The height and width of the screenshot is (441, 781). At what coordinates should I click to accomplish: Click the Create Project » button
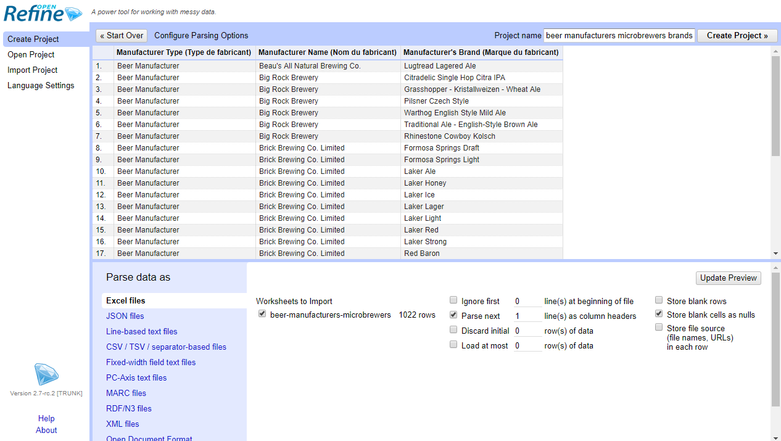click(x=737, y=35)
